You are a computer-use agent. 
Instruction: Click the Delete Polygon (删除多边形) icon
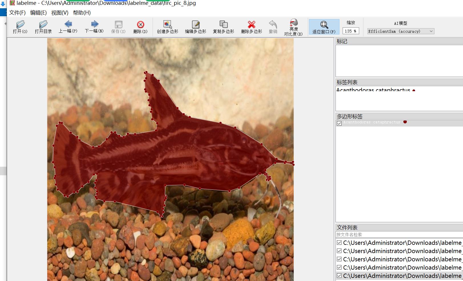pos(251,27)
